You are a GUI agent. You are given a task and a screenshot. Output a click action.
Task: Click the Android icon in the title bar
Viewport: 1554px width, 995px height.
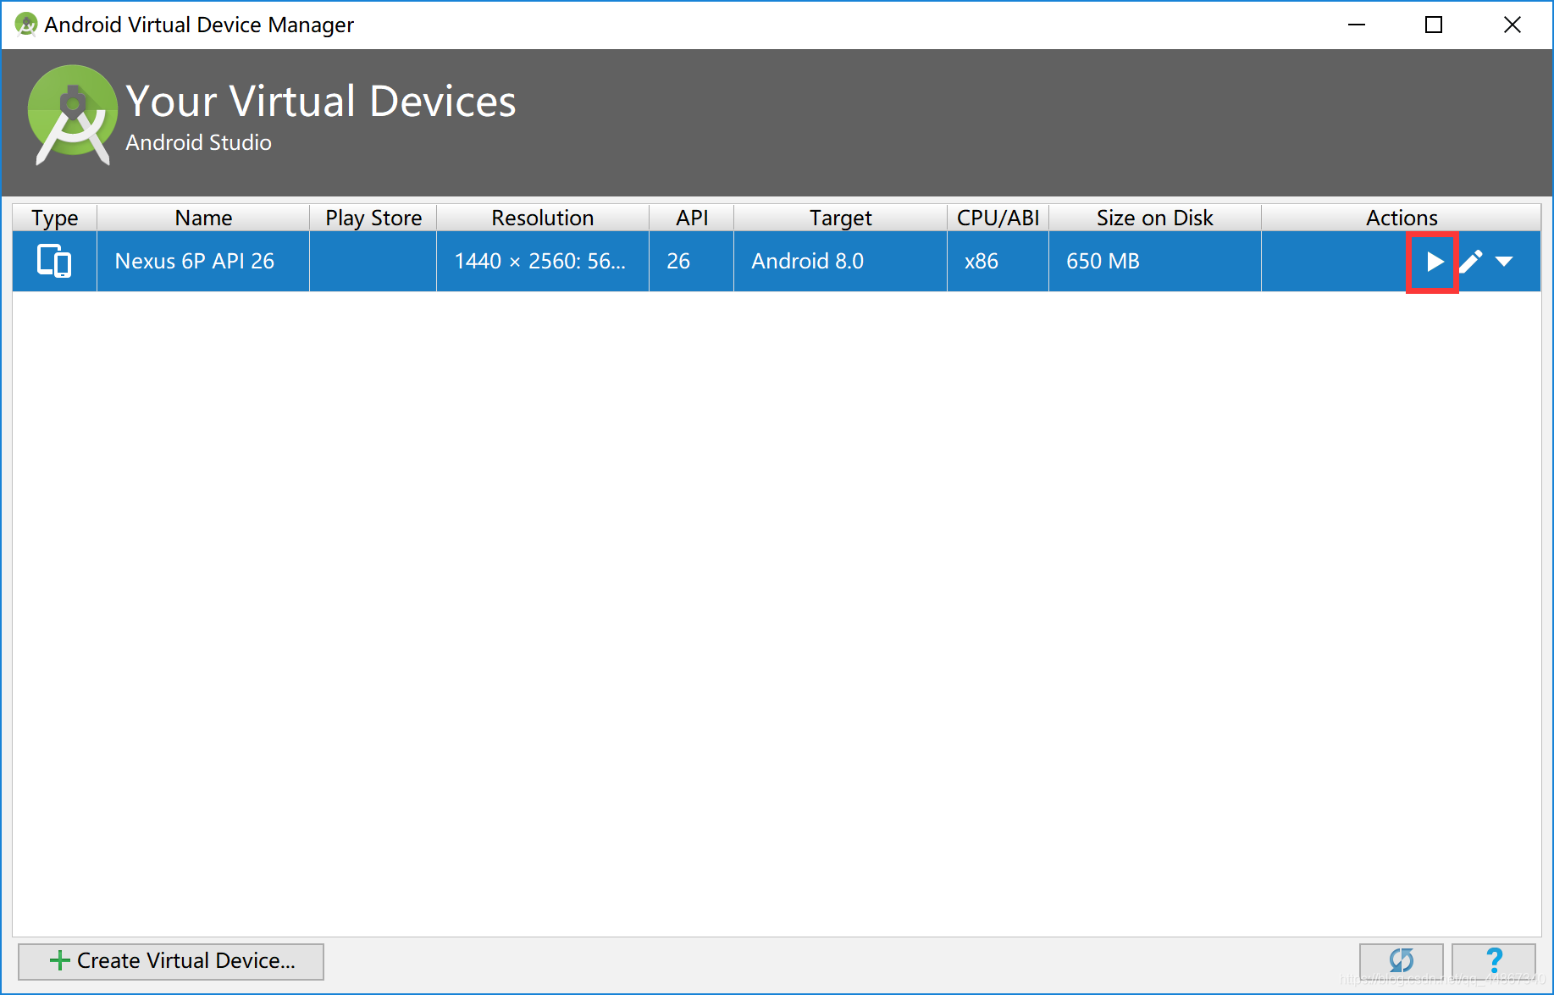pyautogui.click(x=26, y=25)
